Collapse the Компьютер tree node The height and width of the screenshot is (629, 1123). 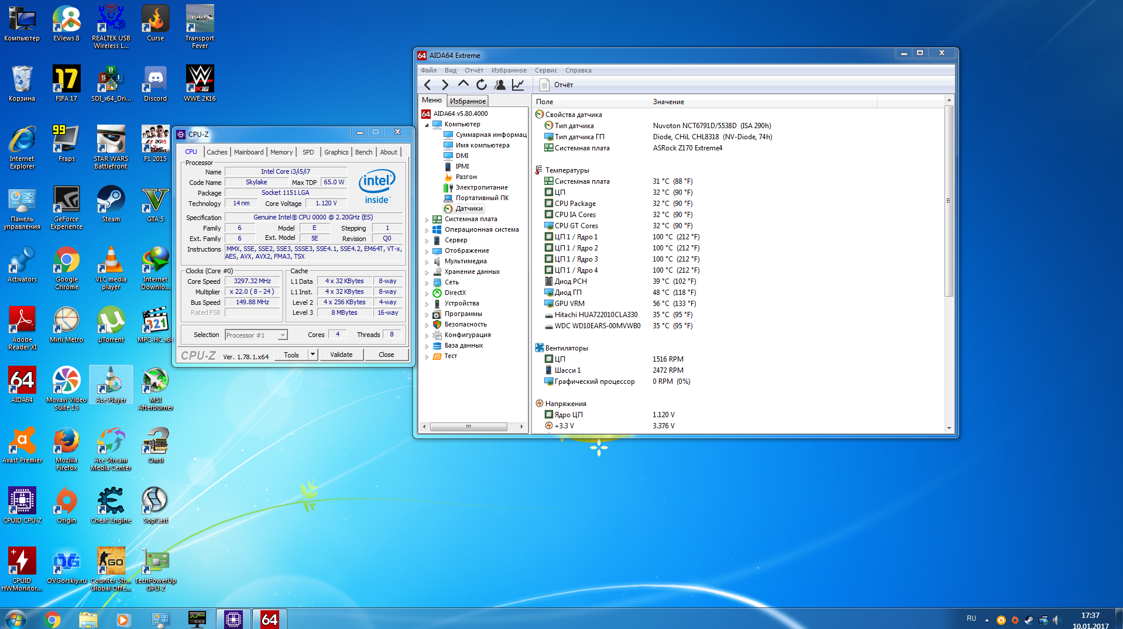click(427, 125)
